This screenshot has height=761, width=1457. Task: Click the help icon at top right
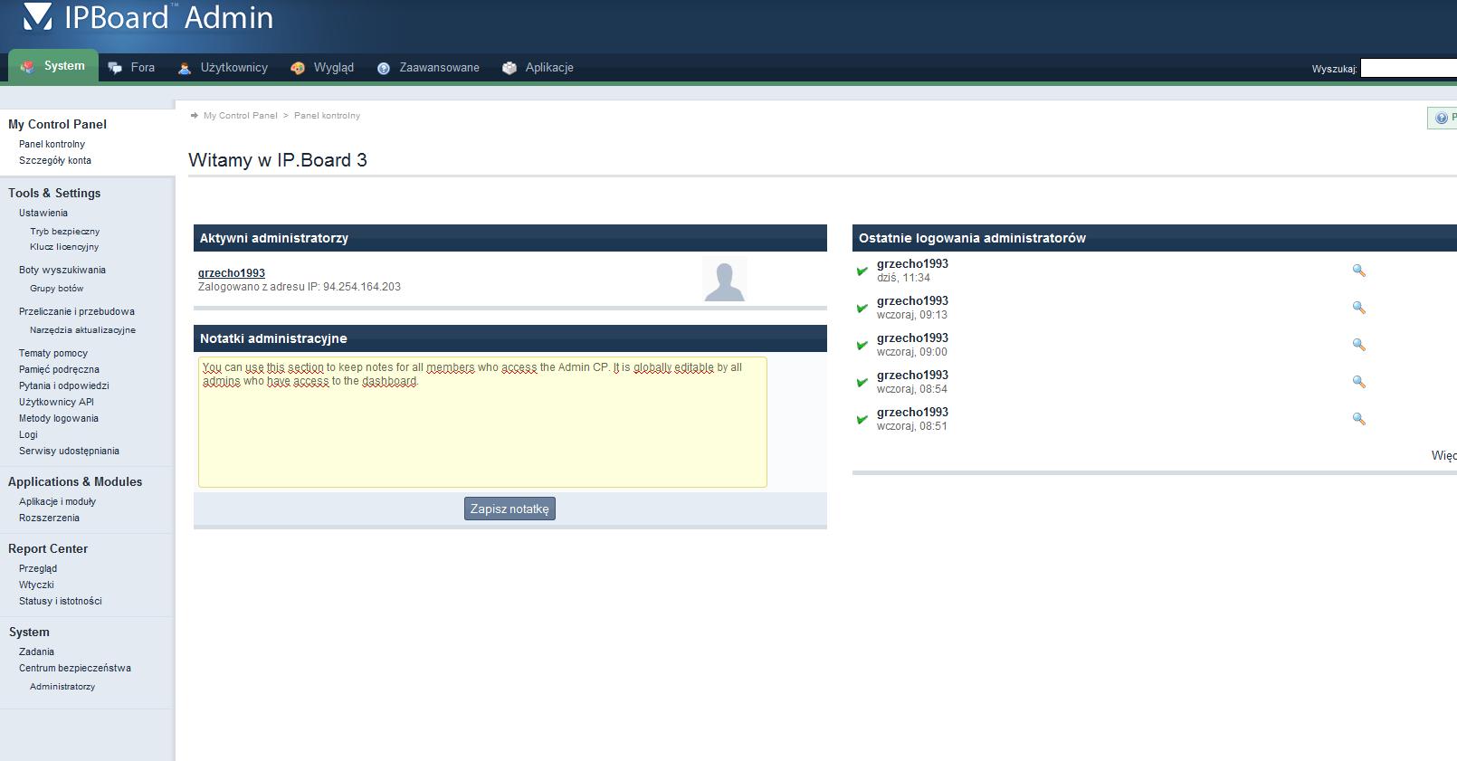click(1442, 118)
